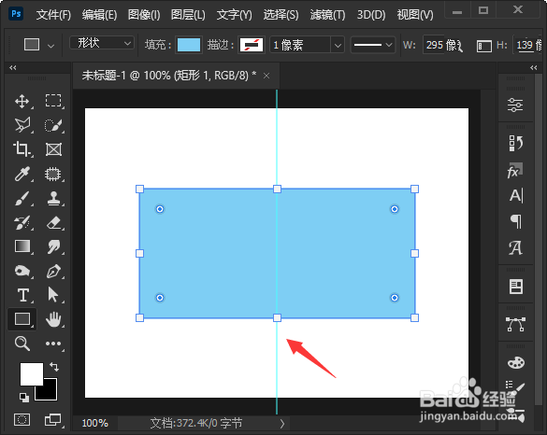Open the tool preset picker dropdown

pyautogui.click(x=50, y=46)
